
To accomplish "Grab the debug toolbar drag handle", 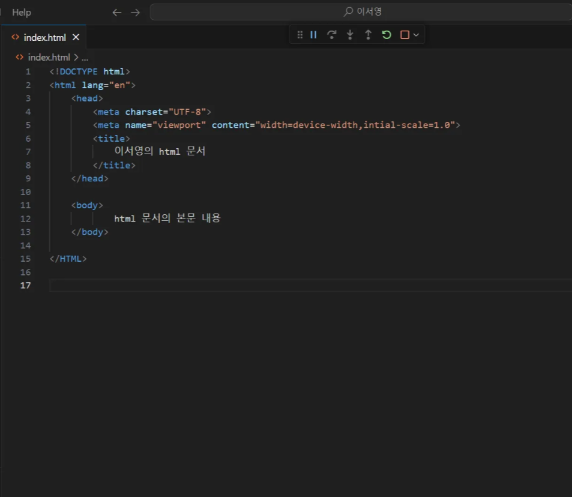I will coord(300,35).
